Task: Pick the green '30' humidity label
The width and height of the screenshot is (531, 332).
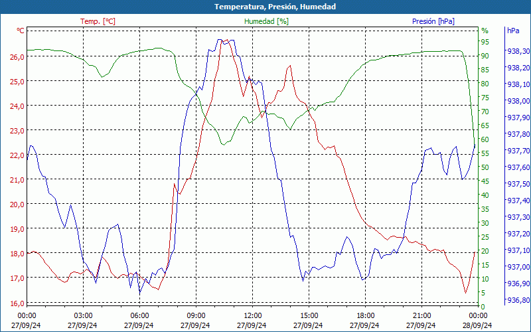Action: tap(485, 223)
